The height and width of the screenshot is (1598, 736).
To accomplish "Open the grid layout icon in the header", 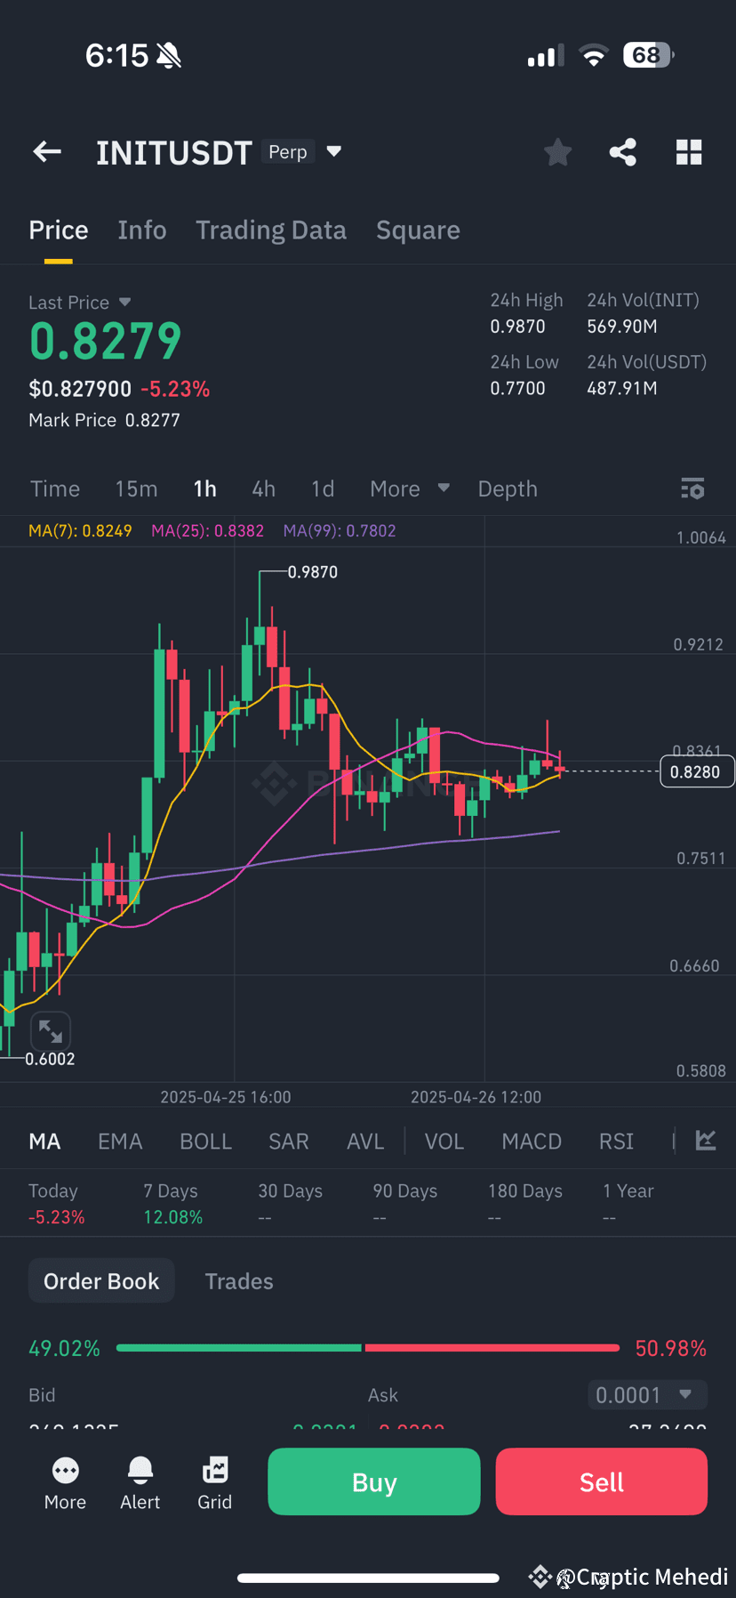I will click(x=689, y=152).
